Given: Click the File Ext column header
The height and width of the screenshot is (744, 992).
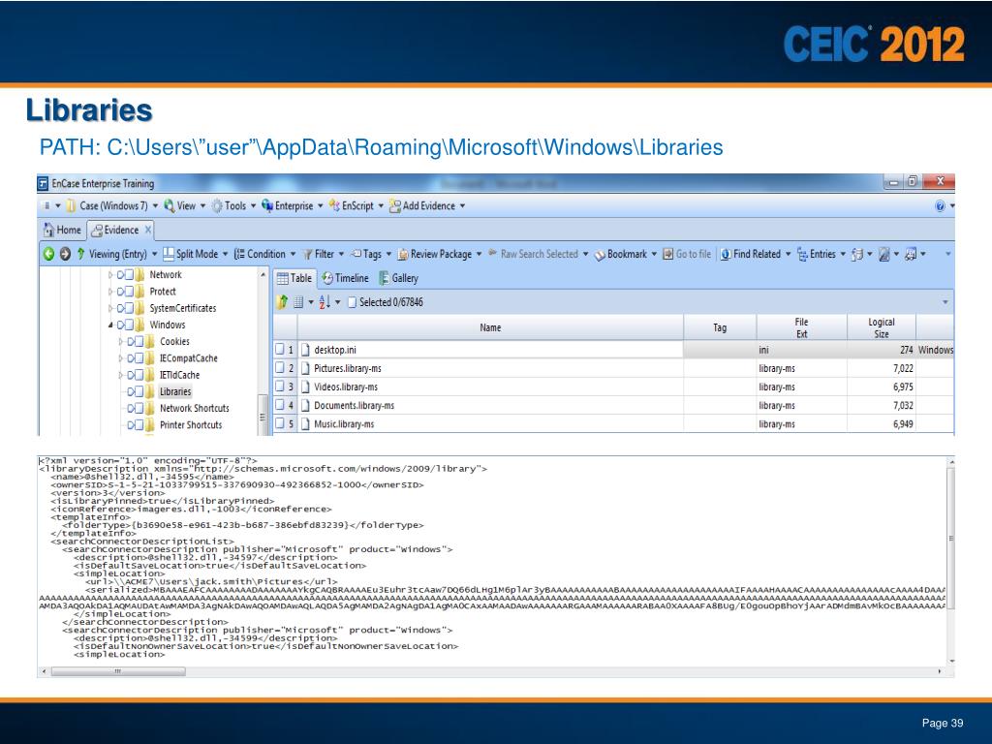Looking at the screenshot, I should [x=801, y=327].
